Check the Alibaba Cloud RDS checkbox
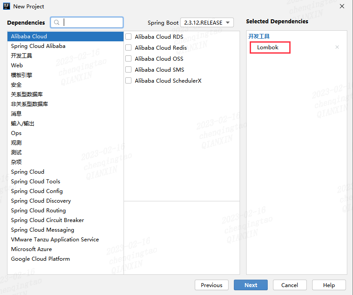This screenshot has height=295, width=353. (x=128, y=36)
